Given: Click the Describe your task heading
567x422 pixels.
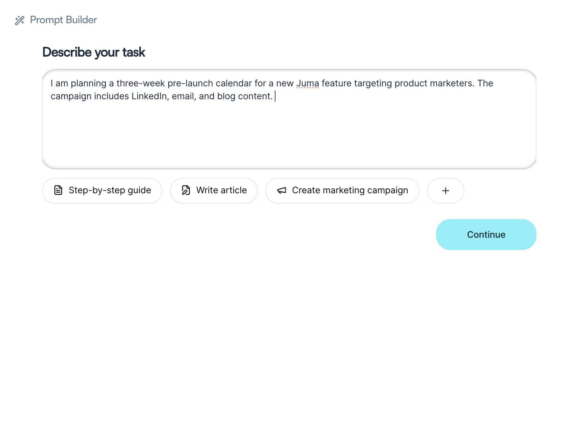Looking at the screenshot, I should tap(94, 52).
